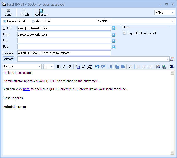Center align the message text
Screen dimensions: 177x158
tap(144, 67)
